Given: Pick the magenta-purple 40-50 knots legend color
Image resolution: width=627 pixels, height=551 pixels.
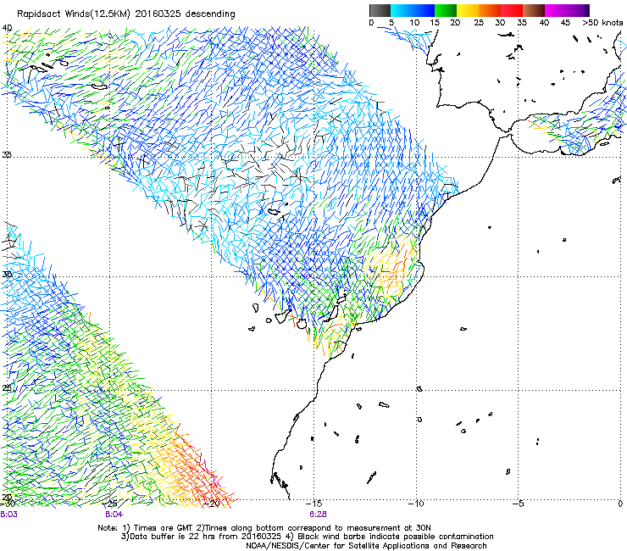Looking at the screenshot, I should (567, 10).
